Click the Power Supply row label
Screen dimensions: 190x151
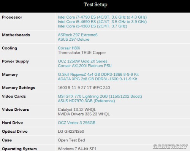[15, 61]
